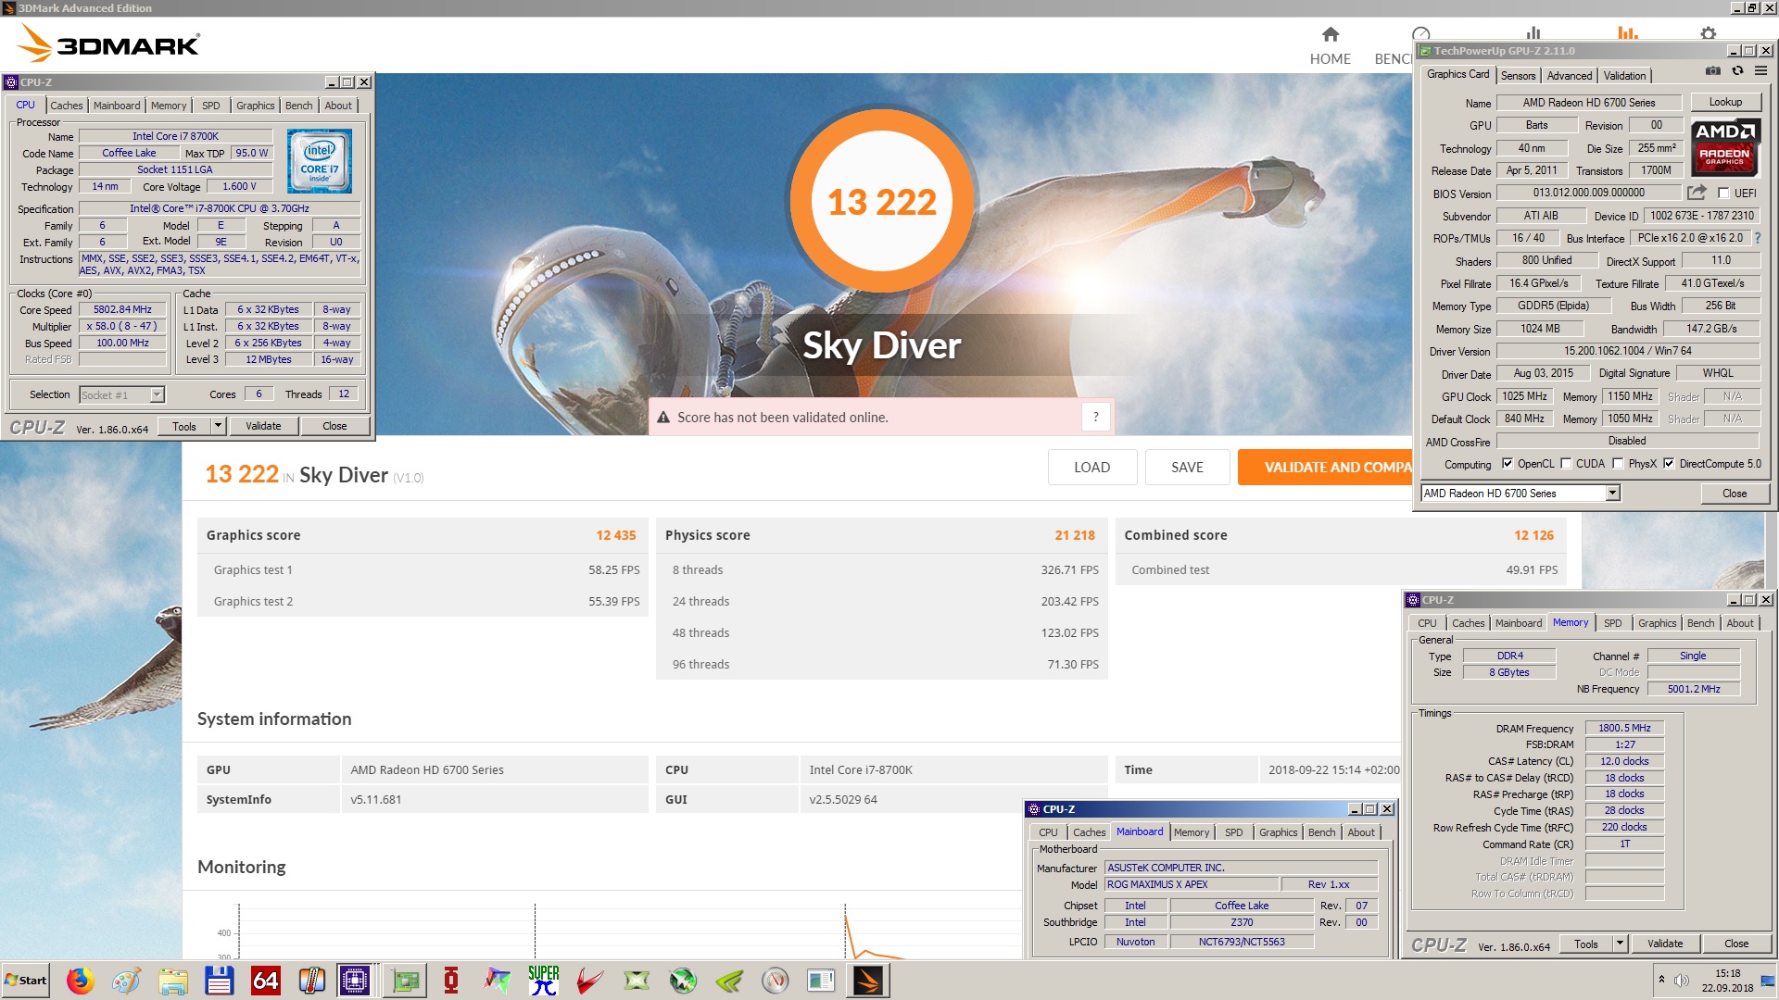Refresh GPU-Z info with the refresh icon
This screenshot has height=1000, width=1779.
(1737, 71)
